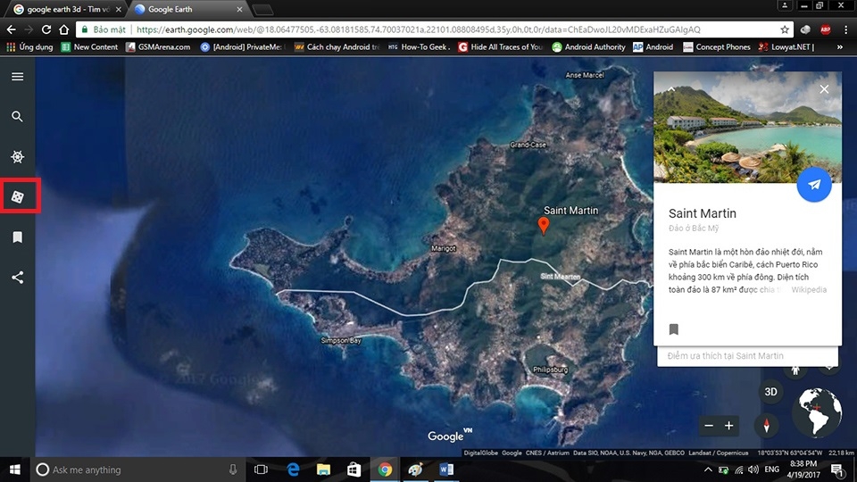Screen dimensions: 857x482
Task: Open the Google Earth hamburger menu
Action: pos(18,77)
